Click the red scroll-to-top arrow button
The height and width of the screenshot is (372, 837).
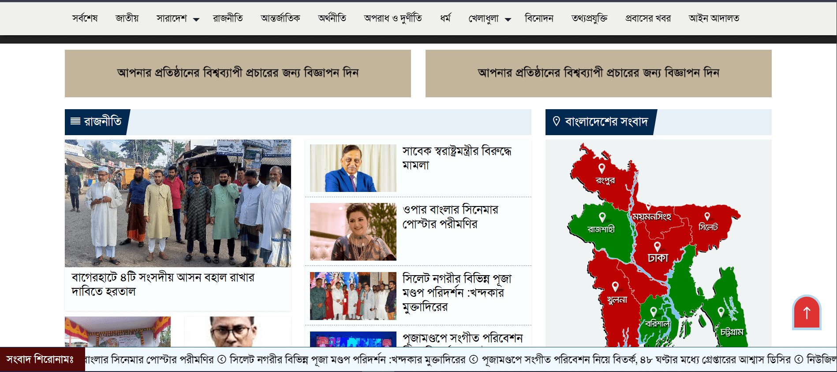tap(807, 312)
